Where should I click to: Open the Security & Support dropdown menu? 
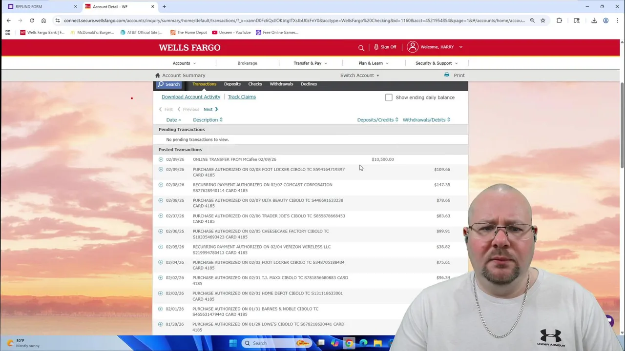437,63
